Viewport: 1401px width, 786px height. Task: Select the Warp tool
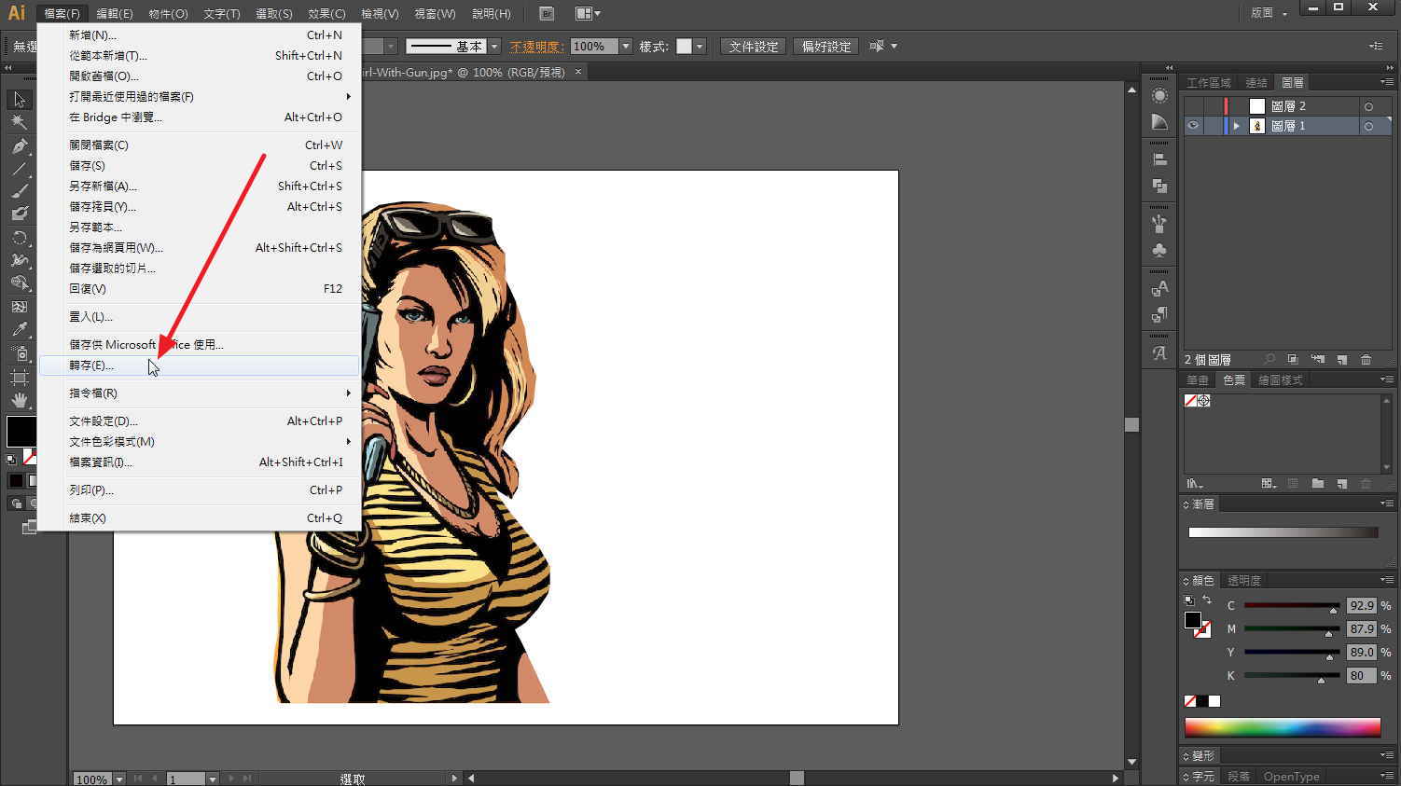[x=20, y=260]
